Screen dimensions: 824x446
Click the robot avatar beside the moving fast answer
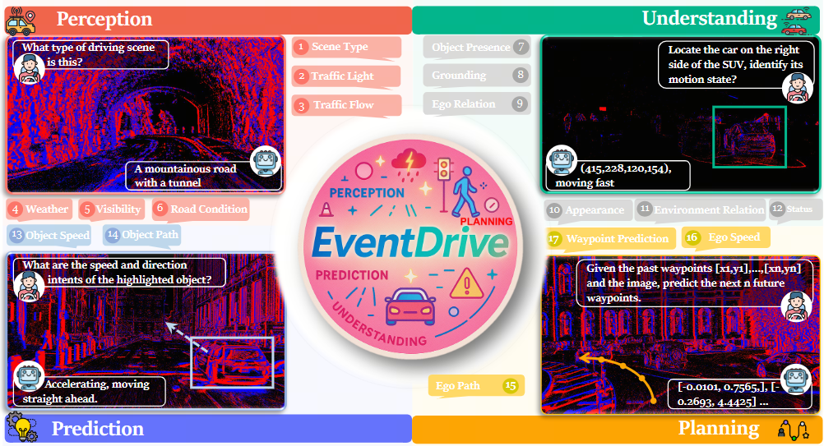(562, 160)
